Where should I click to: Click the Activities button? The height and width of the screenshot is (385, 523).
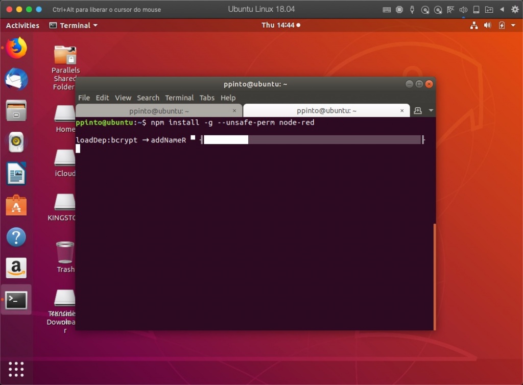pos(22,25)
